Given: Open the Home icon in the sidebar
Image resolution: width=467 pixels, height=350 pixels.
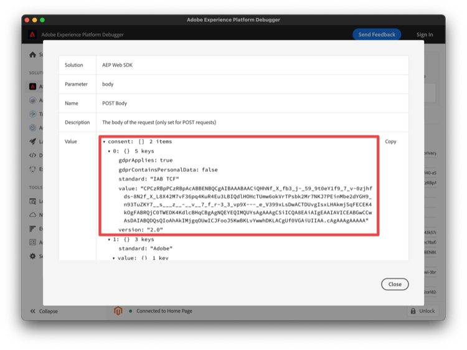Looking at the screenshot, I should pos(33,55).
